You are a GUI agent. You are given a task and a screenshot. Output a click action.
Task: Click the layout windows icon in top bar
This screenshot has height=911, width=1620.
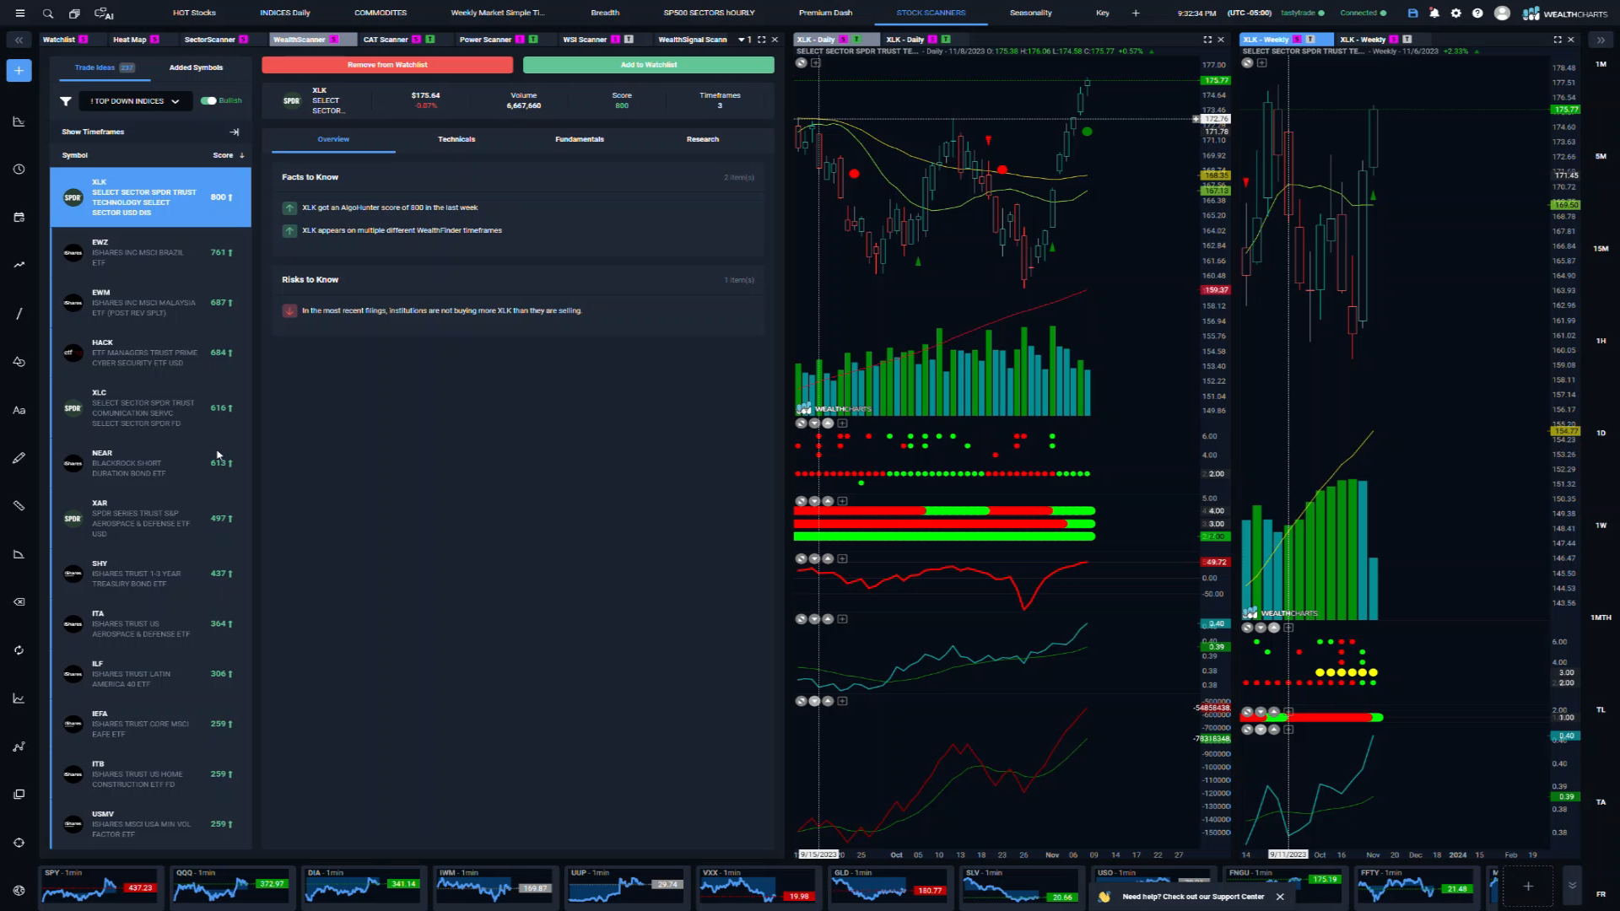[x=74, y=13]
